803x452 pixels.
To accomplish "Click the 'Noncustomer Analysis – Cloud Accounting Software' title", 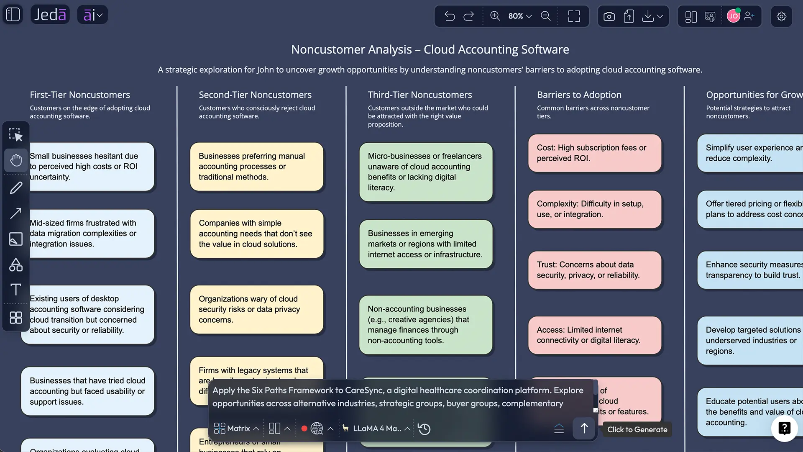I will click(x=430, y=49).
